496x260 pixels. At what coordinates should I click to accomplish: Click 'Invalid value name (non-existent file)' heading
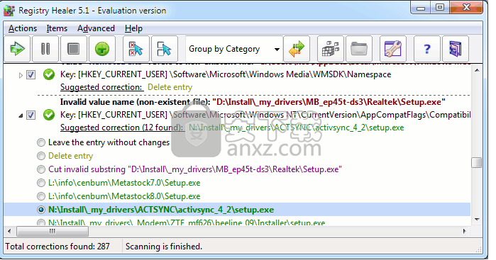pyautogui.click(x=135, y=102)
